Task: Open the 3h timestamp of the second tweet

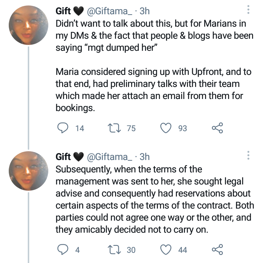Action: click(x=145, y=157)
